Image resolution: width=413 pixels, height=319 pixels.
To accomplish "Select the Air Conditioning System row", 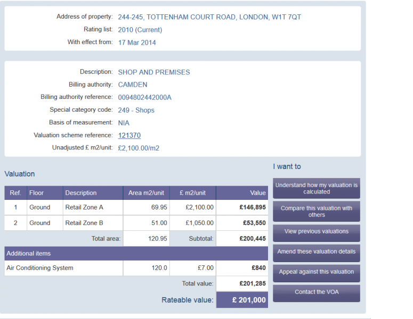I will pyautogui.click(x=136, y=268).
